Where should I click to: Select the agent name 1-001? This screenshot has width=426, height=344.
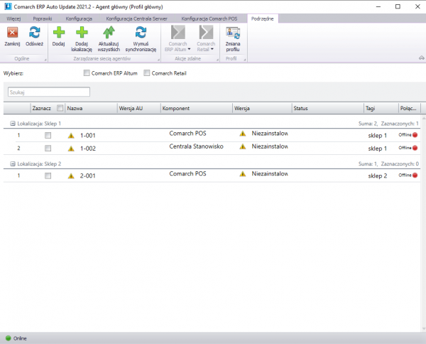click(88, 136)
